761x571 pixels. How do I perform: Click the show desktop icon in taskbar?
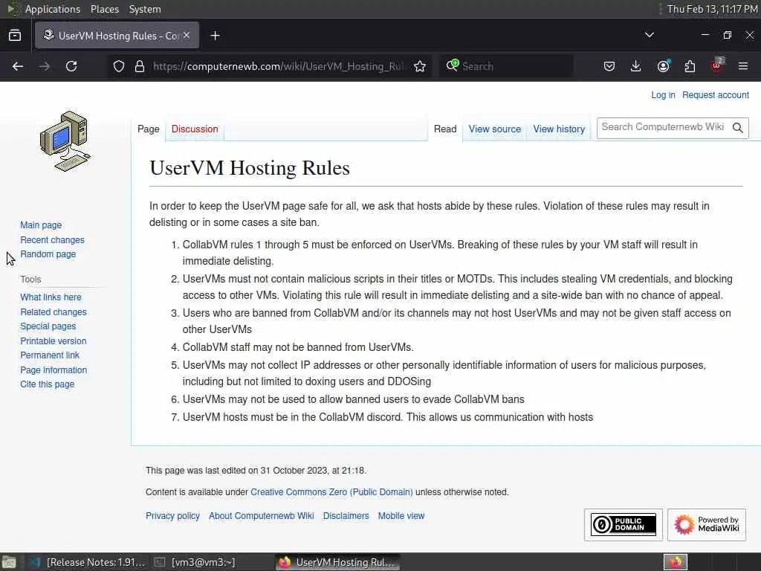(x=9, y=562)
